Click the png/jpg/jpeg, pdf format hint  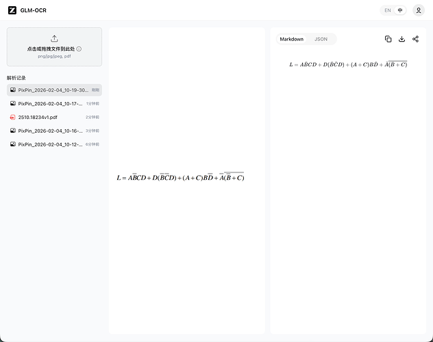tap(54, 56)
